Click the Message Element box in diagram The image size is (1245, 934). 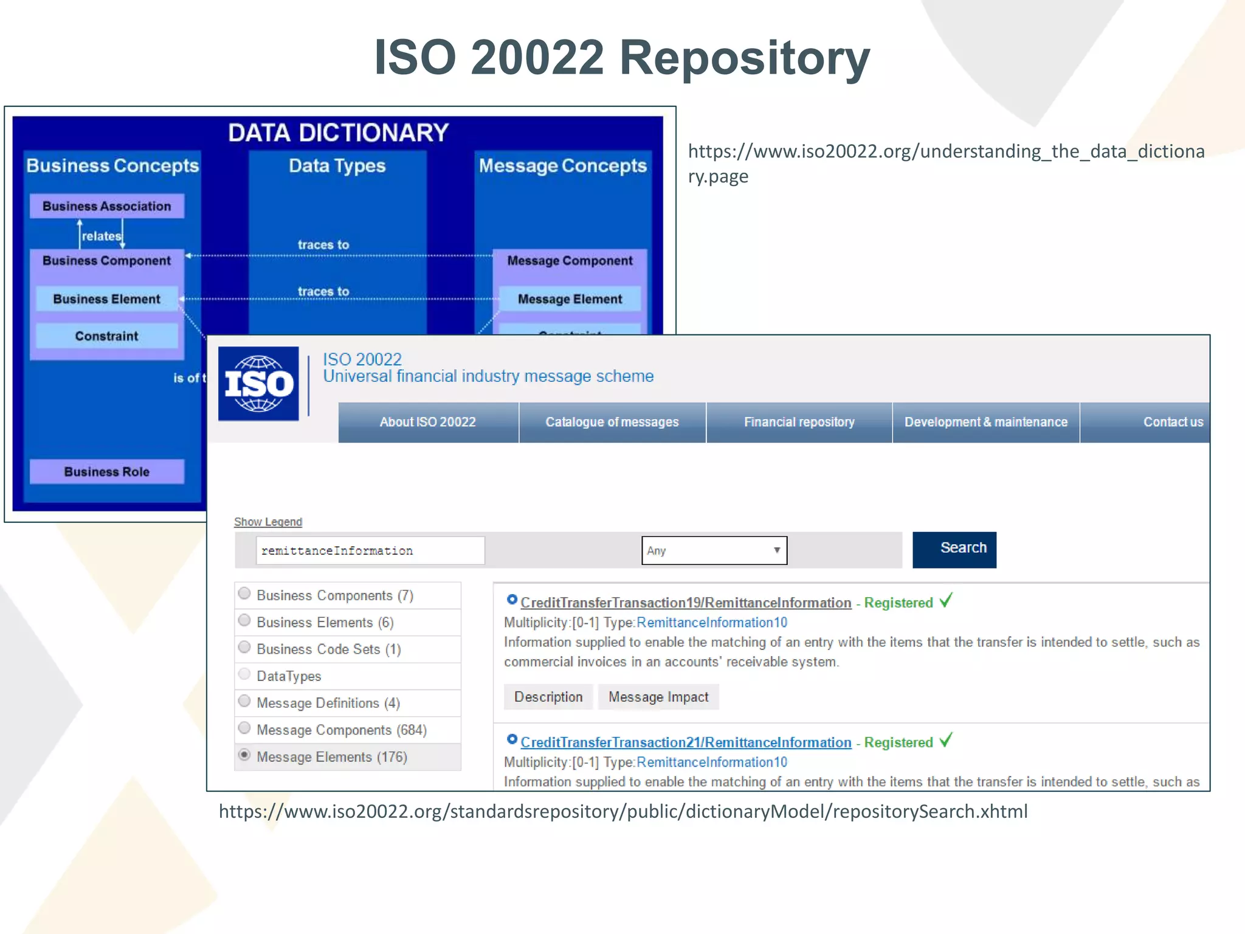(x=570, y=299)
